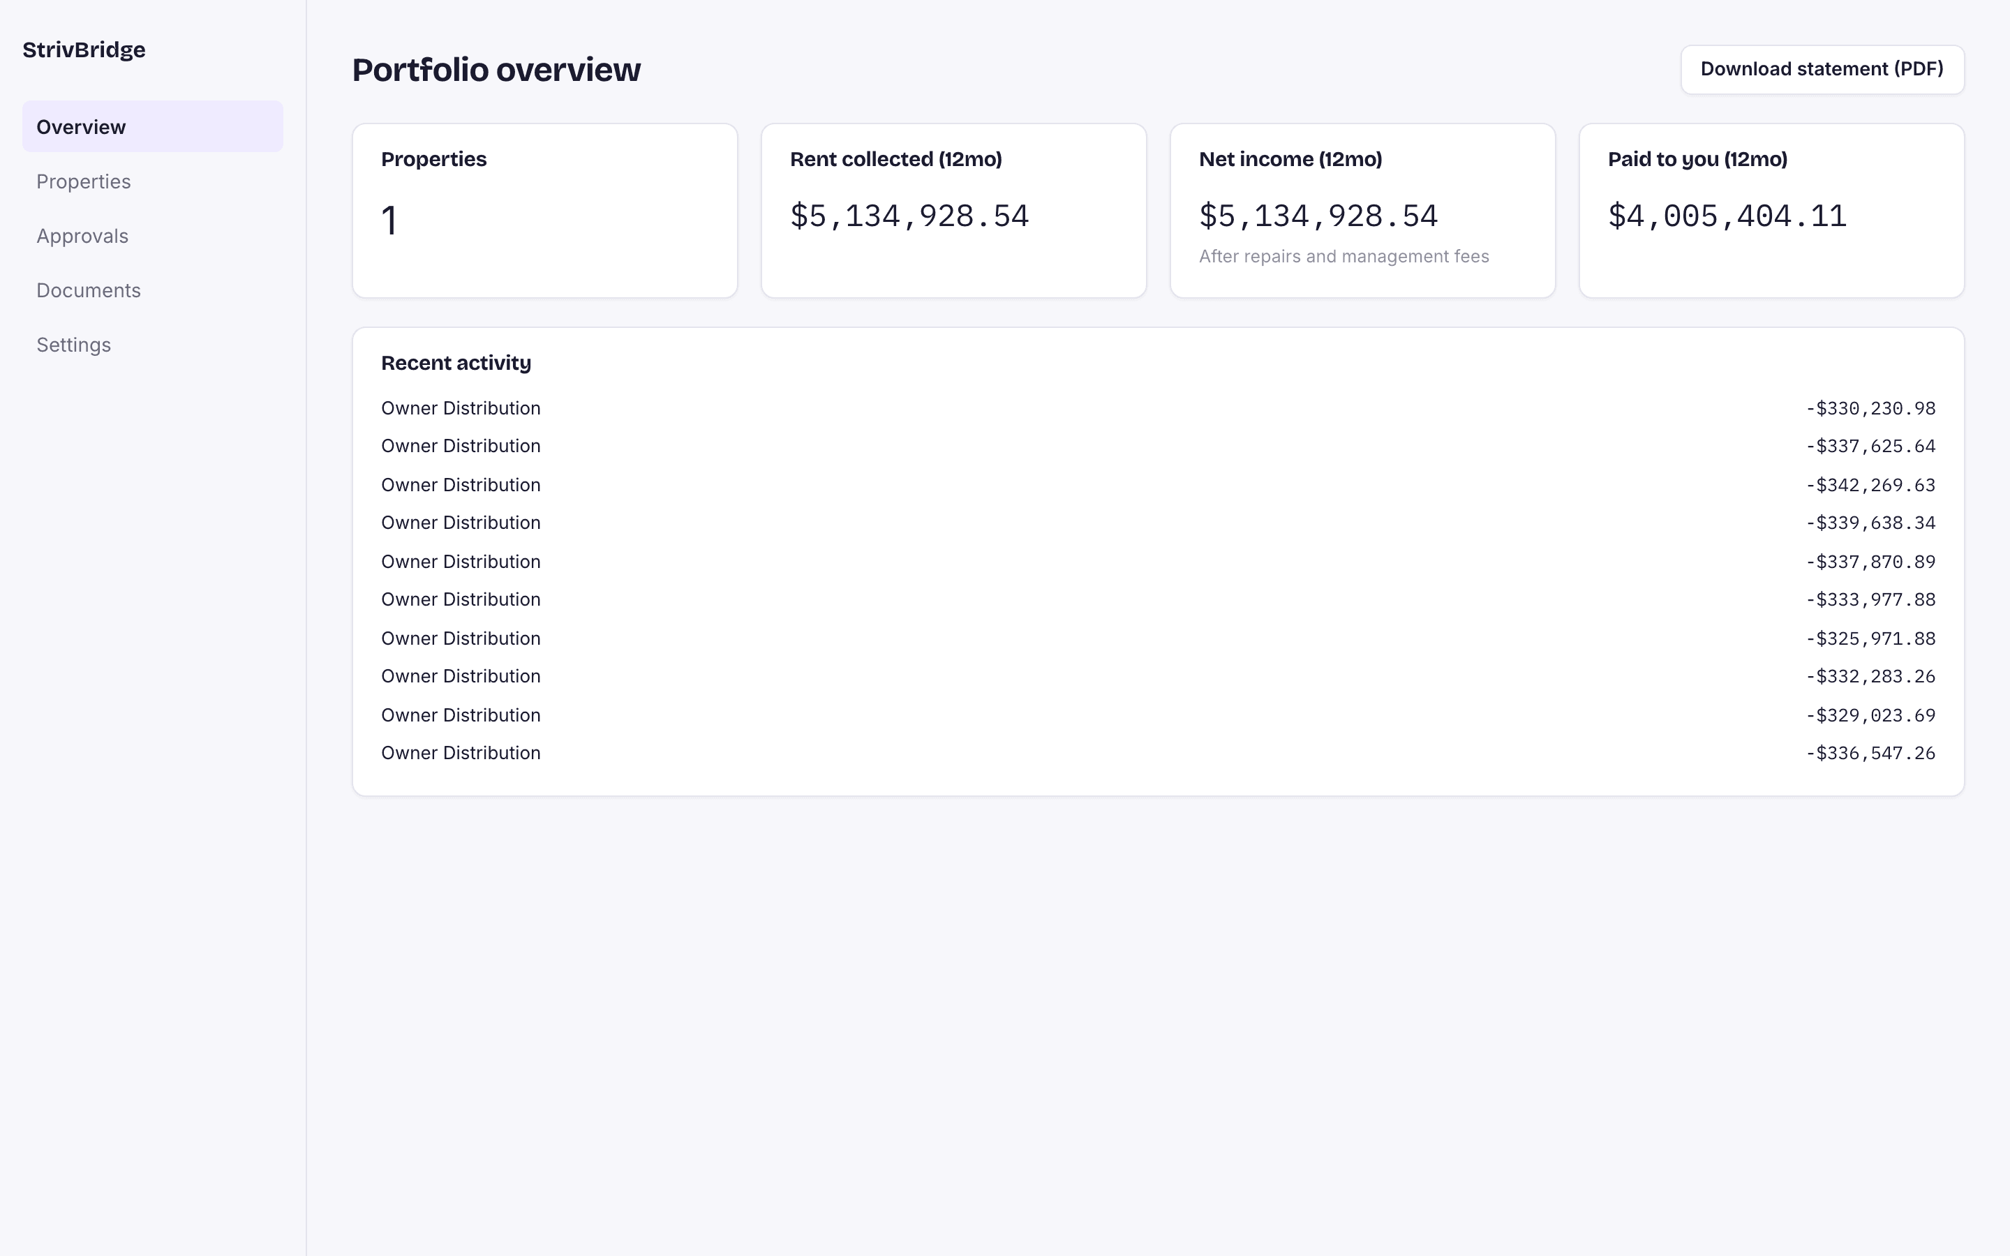Click the -$333,977.88 distribution amount
The image size is (2010, 1256).
click(1870, 600)
